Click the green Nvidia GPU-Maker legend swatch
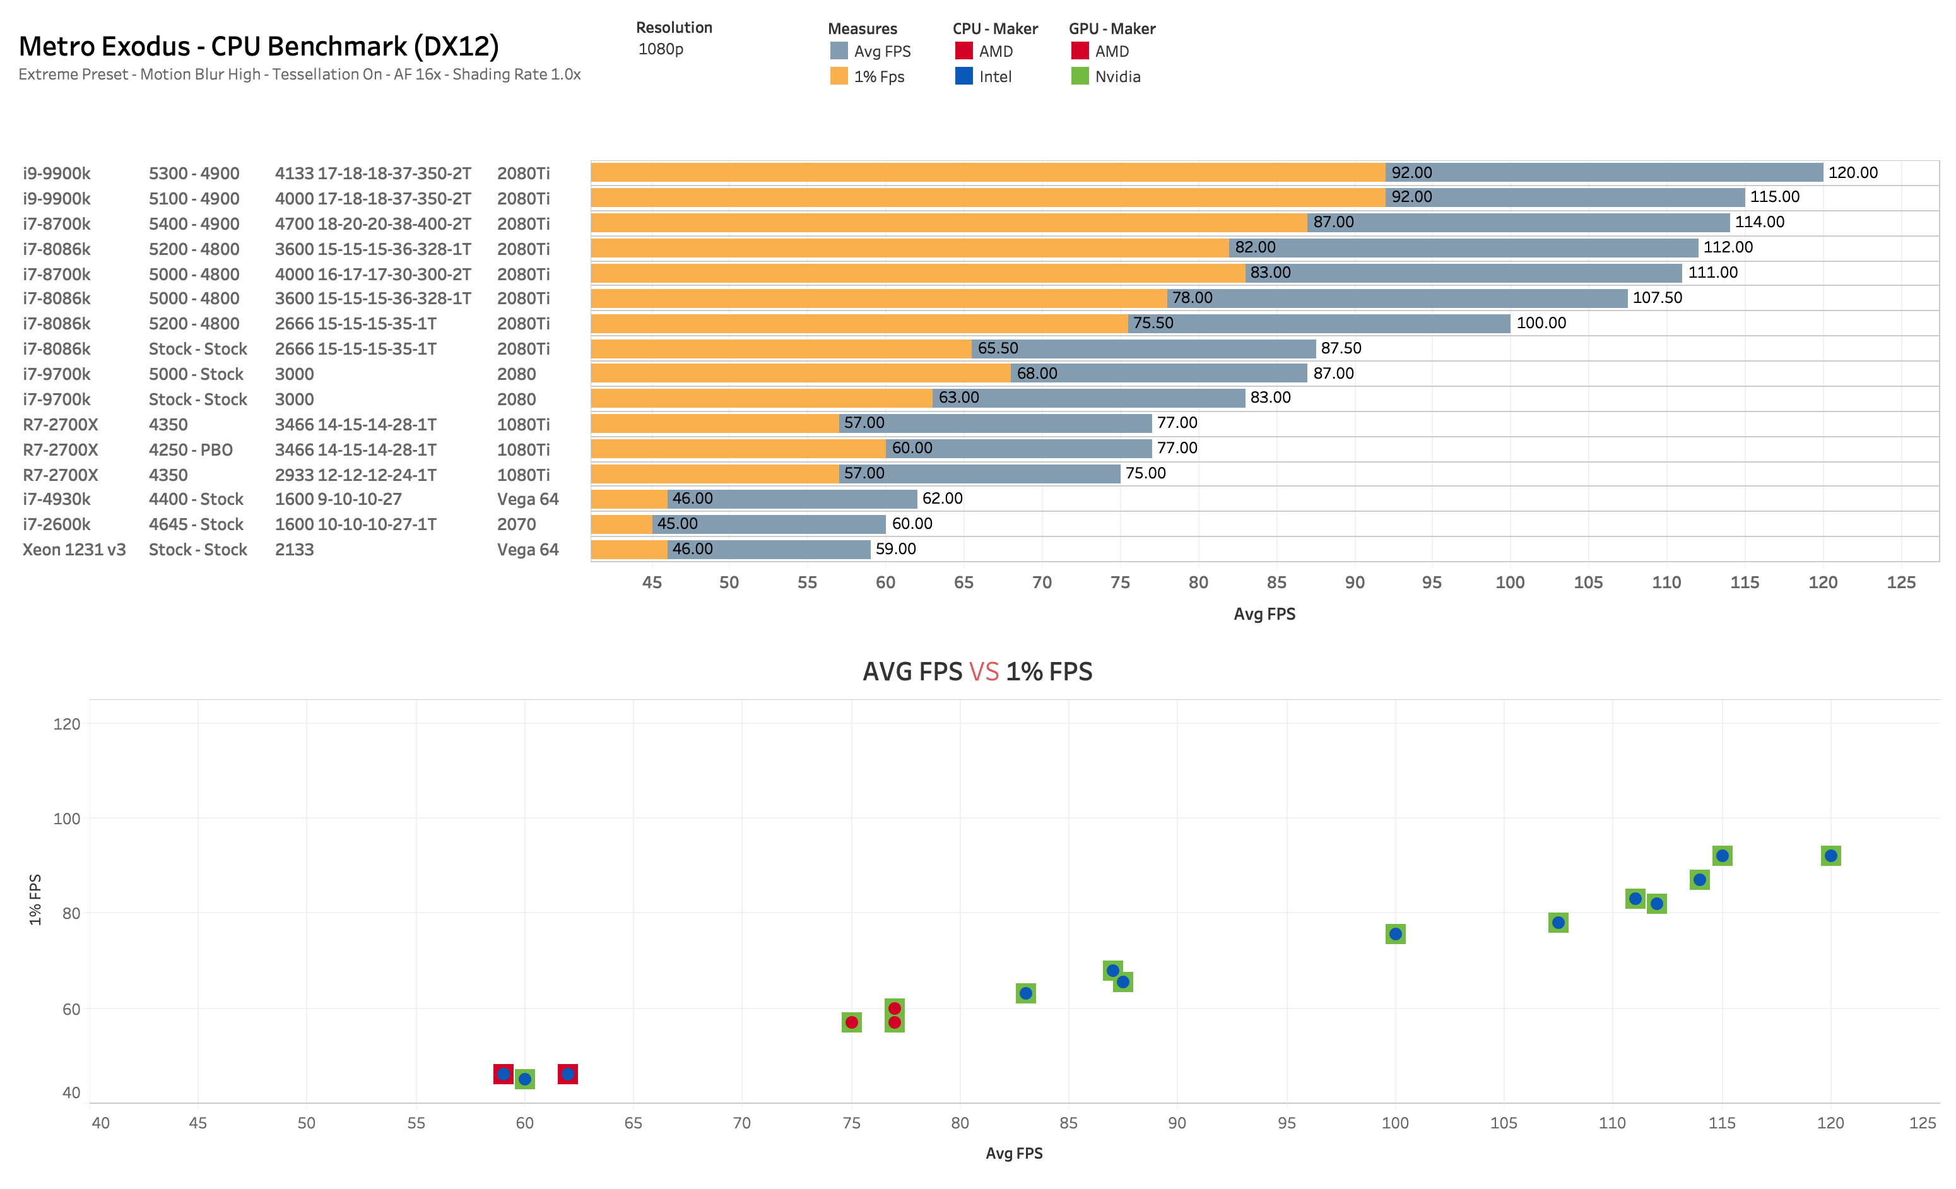The height and width of the screenshot is (1189, 1956). tap(1079, 76)
